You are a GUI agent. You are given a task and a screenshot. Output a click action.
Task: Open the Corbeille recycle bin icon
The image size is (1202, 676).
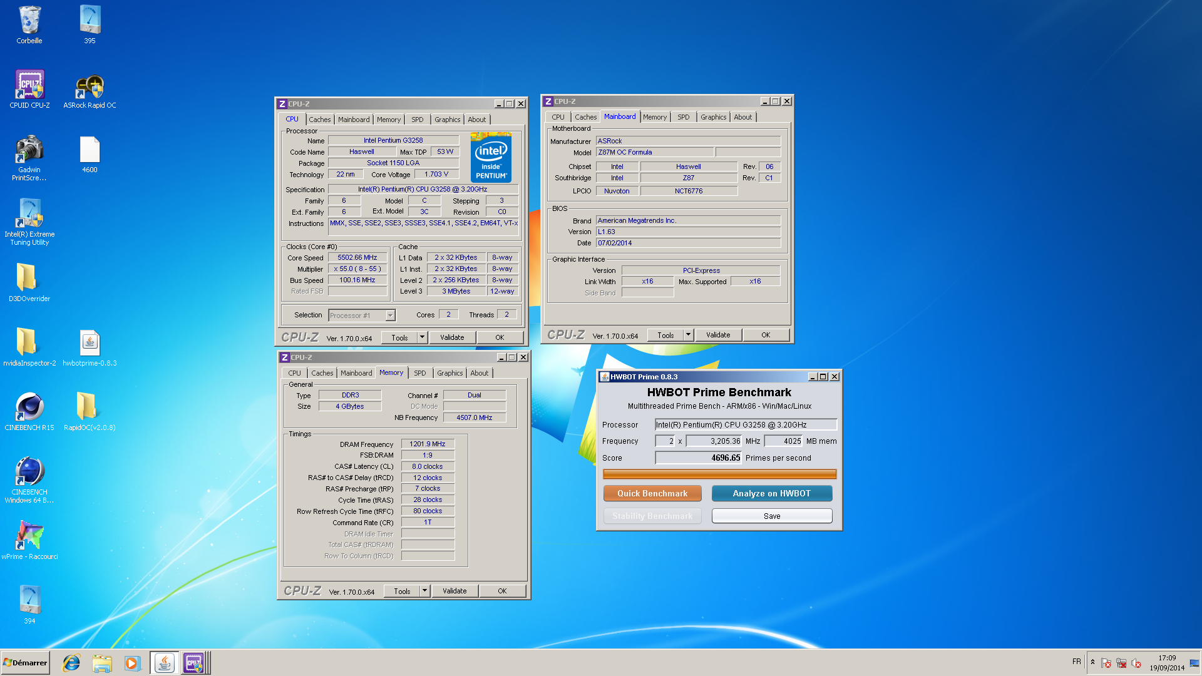point(29,25)
